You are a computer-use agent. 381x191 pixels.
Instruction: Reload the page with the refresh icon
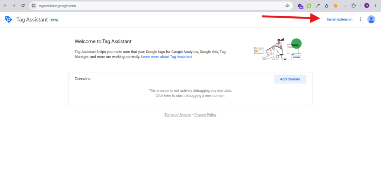23,6
